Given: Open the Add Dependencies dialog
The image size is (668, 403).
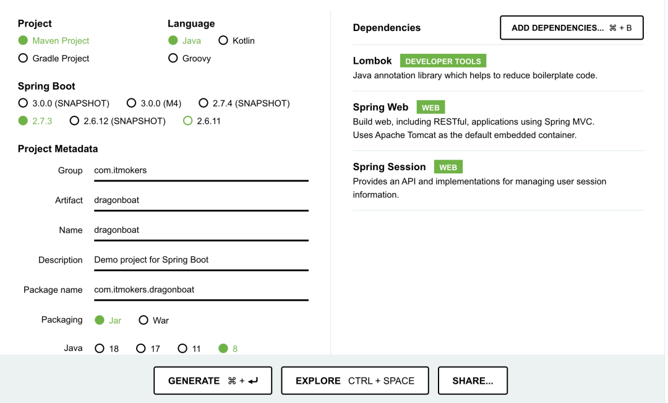Looking at the screenshot, I should point(572,28).
